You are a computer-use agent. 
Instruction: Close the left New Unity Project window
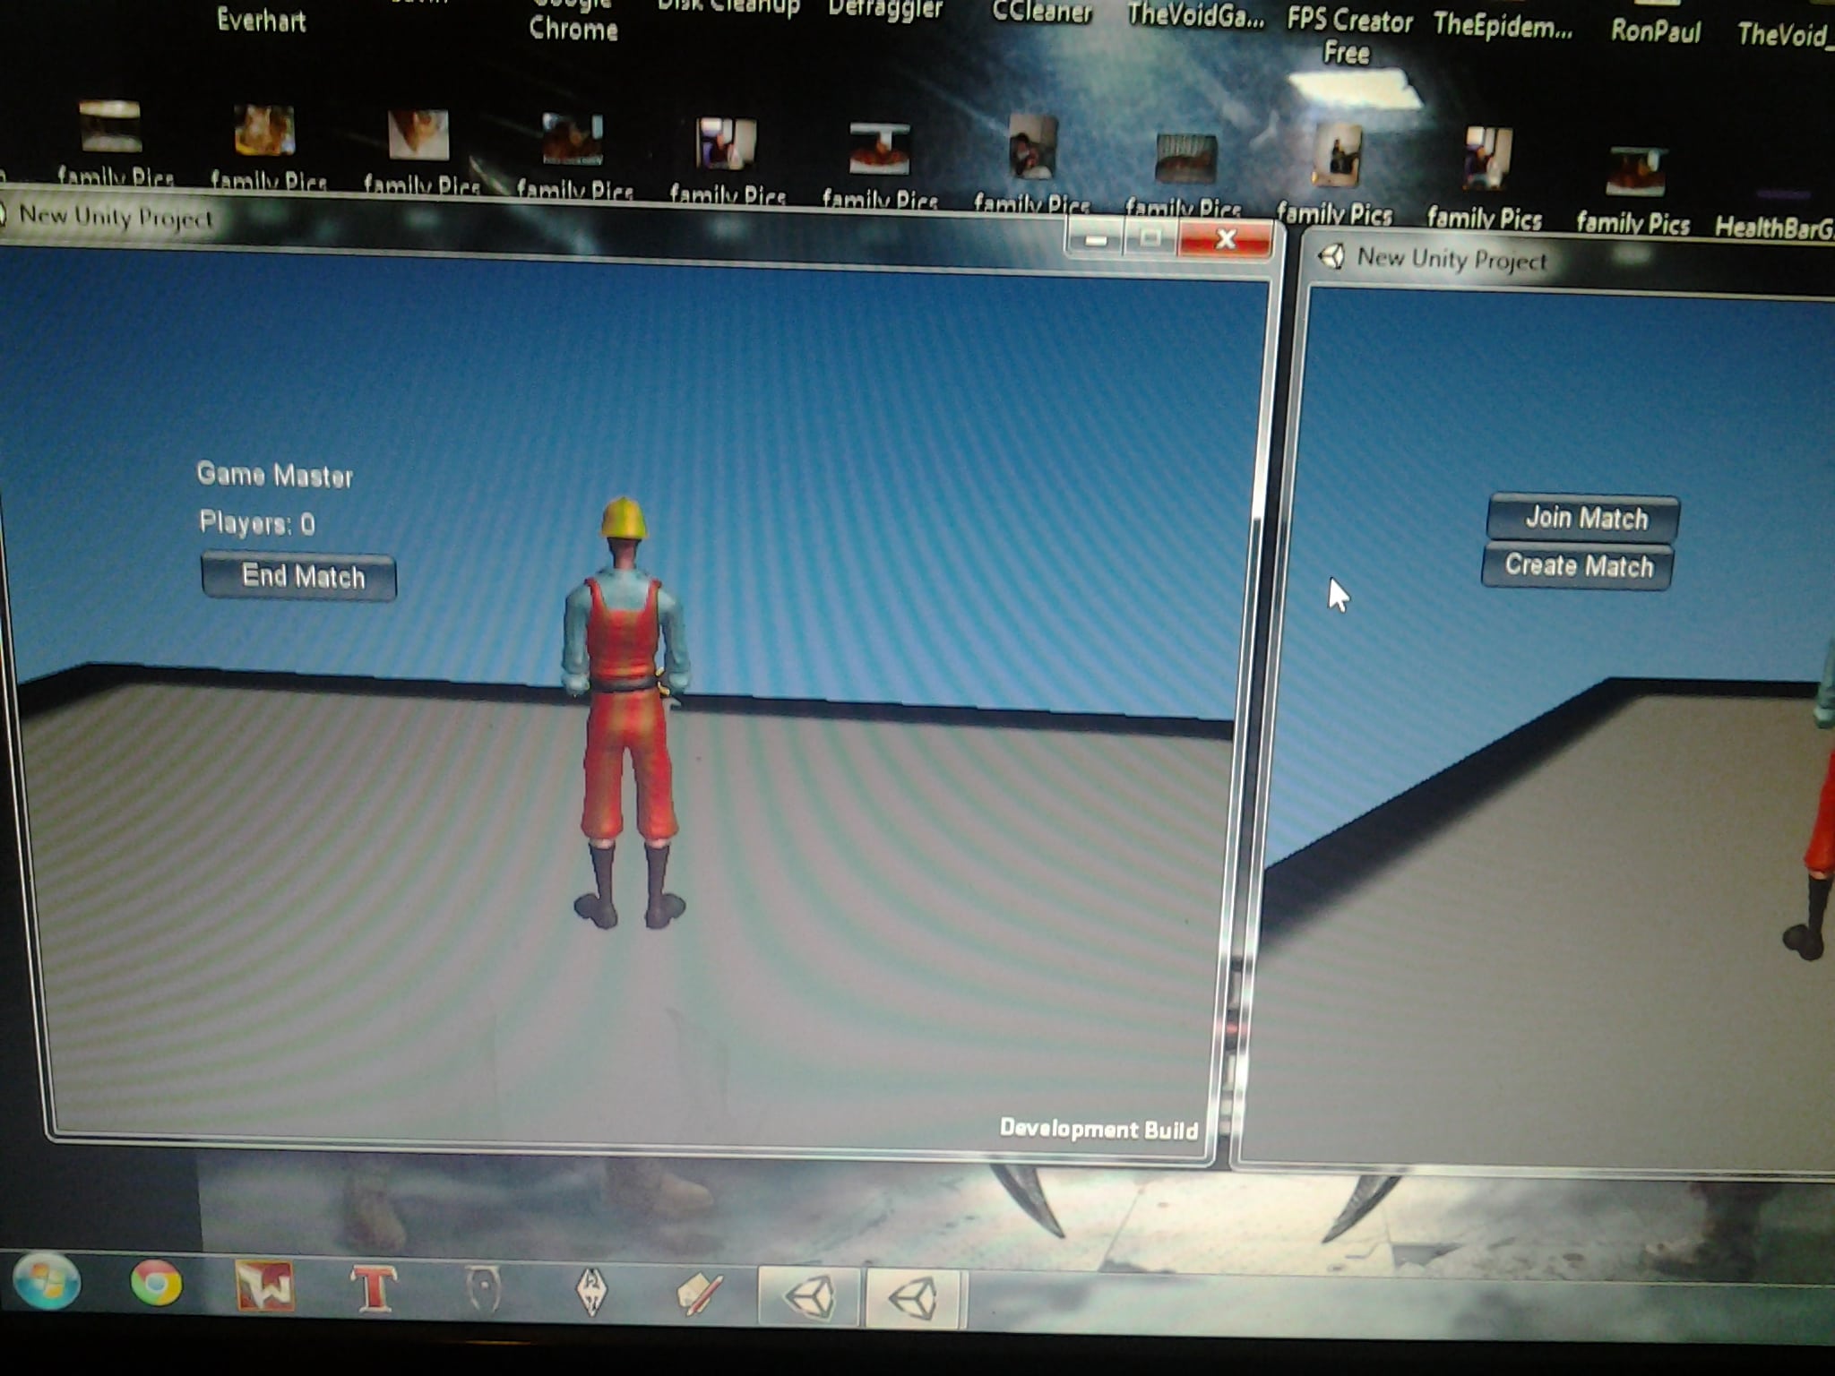coord(1225,240)
